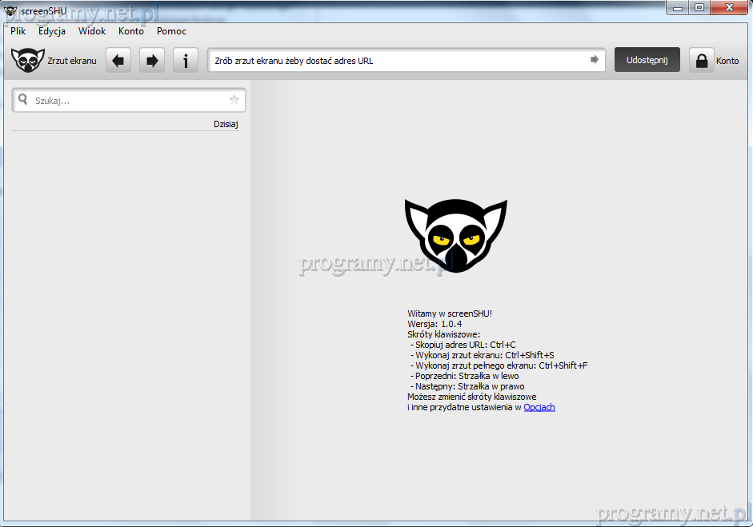Open the Edycja menu
The image size is (753, 527).
(x=52, y=31)
